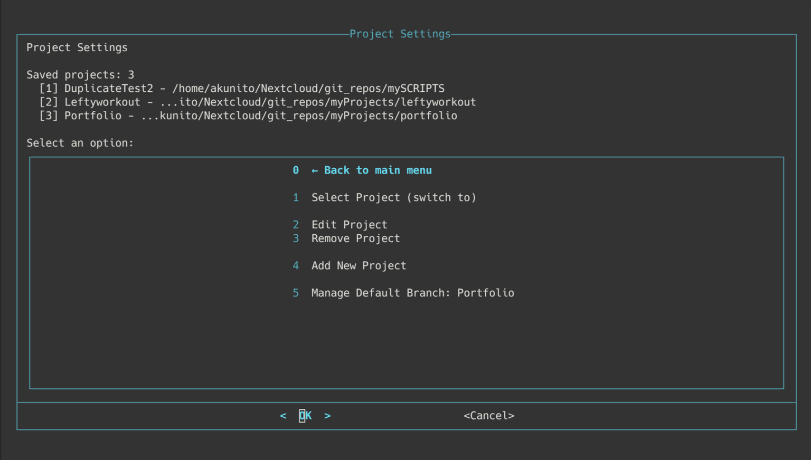Viewport: 811px width, 460px height.
Task: Click the left angle bracket beside OK
Action: (284, 416)
